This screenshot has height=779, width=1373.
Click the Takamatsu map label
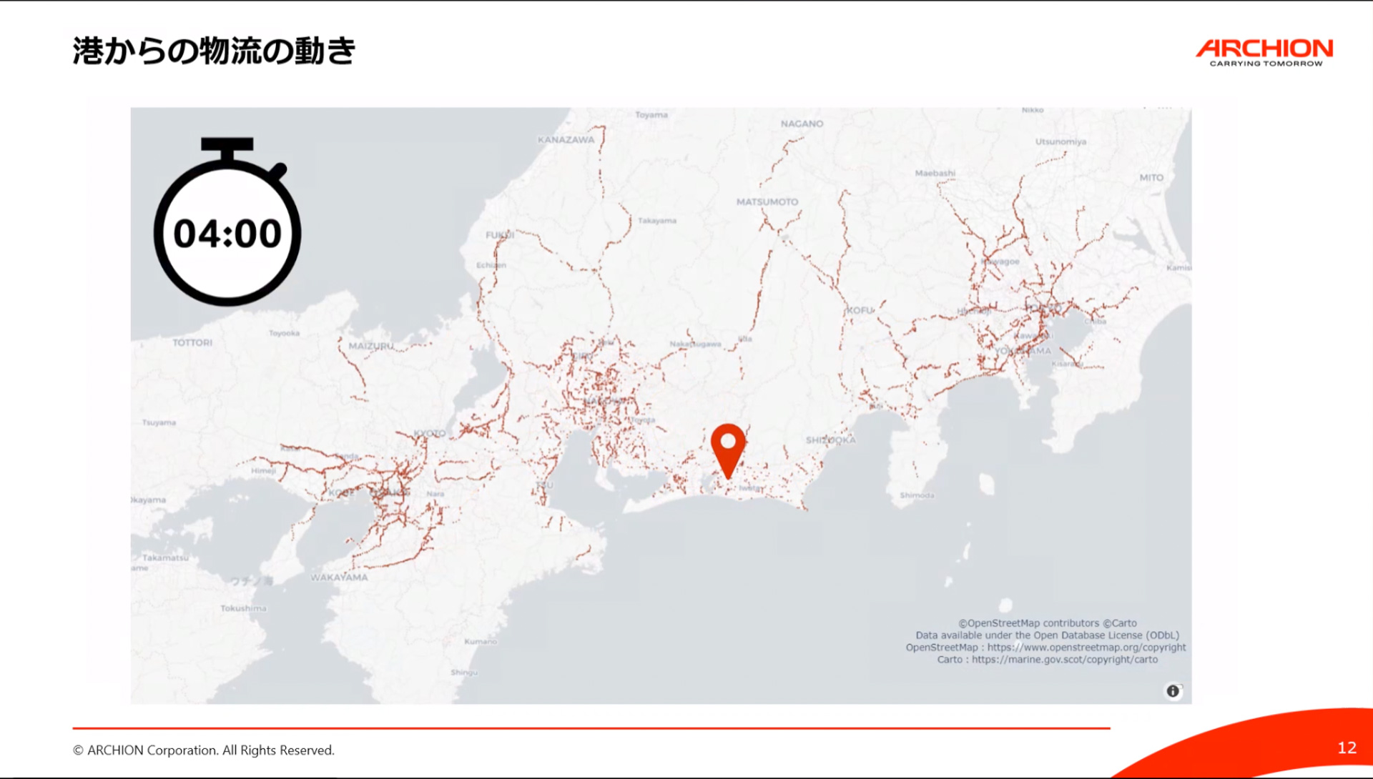[x=165, y=558]
